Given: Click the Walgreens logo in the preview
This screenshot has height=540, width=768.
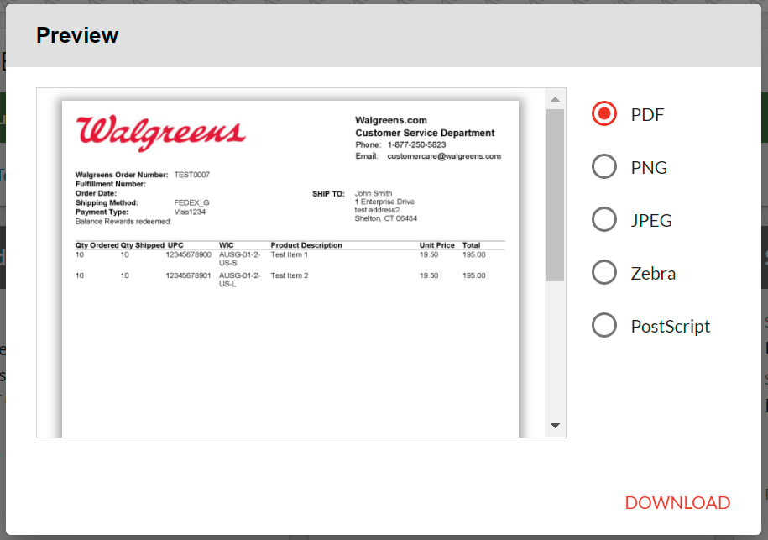Looking at the screenshot, I should (160, 133).
